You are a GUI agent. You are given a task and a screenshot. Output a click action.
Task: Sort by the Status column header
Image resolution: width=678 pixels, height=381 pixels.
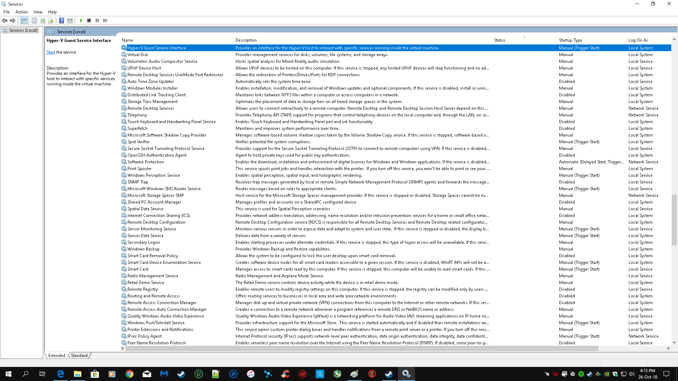click(x=499, y=40)
